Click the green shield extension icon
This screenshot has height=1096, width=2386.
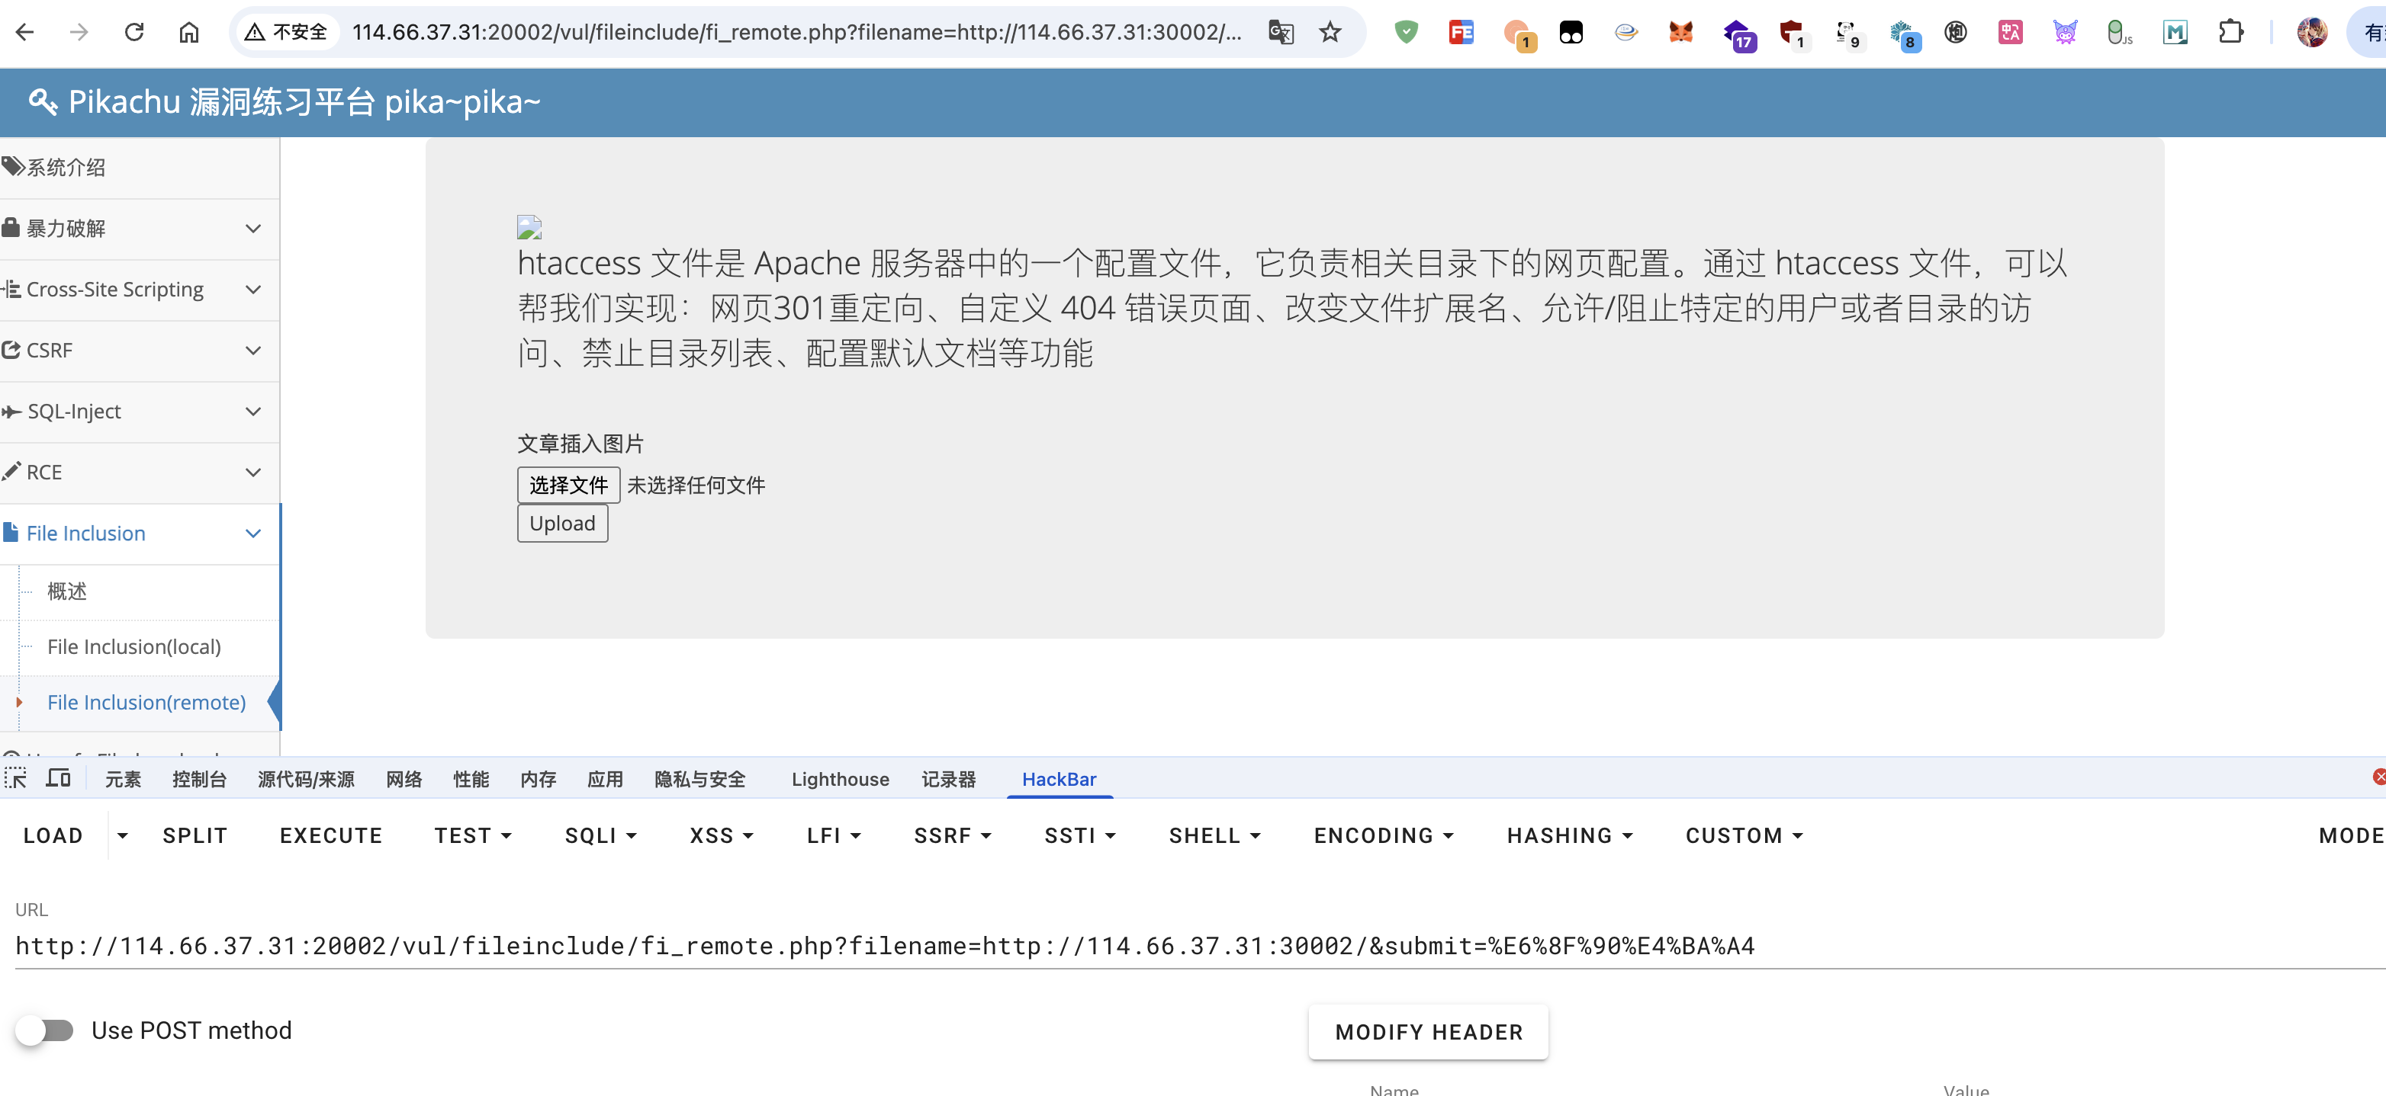(x=1406, y=33)
